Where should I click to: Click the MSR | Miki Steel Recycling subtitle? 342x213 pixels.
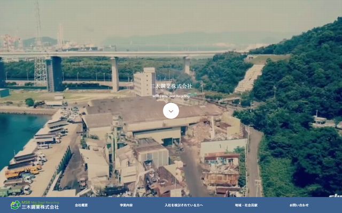(x=171, y=96)
